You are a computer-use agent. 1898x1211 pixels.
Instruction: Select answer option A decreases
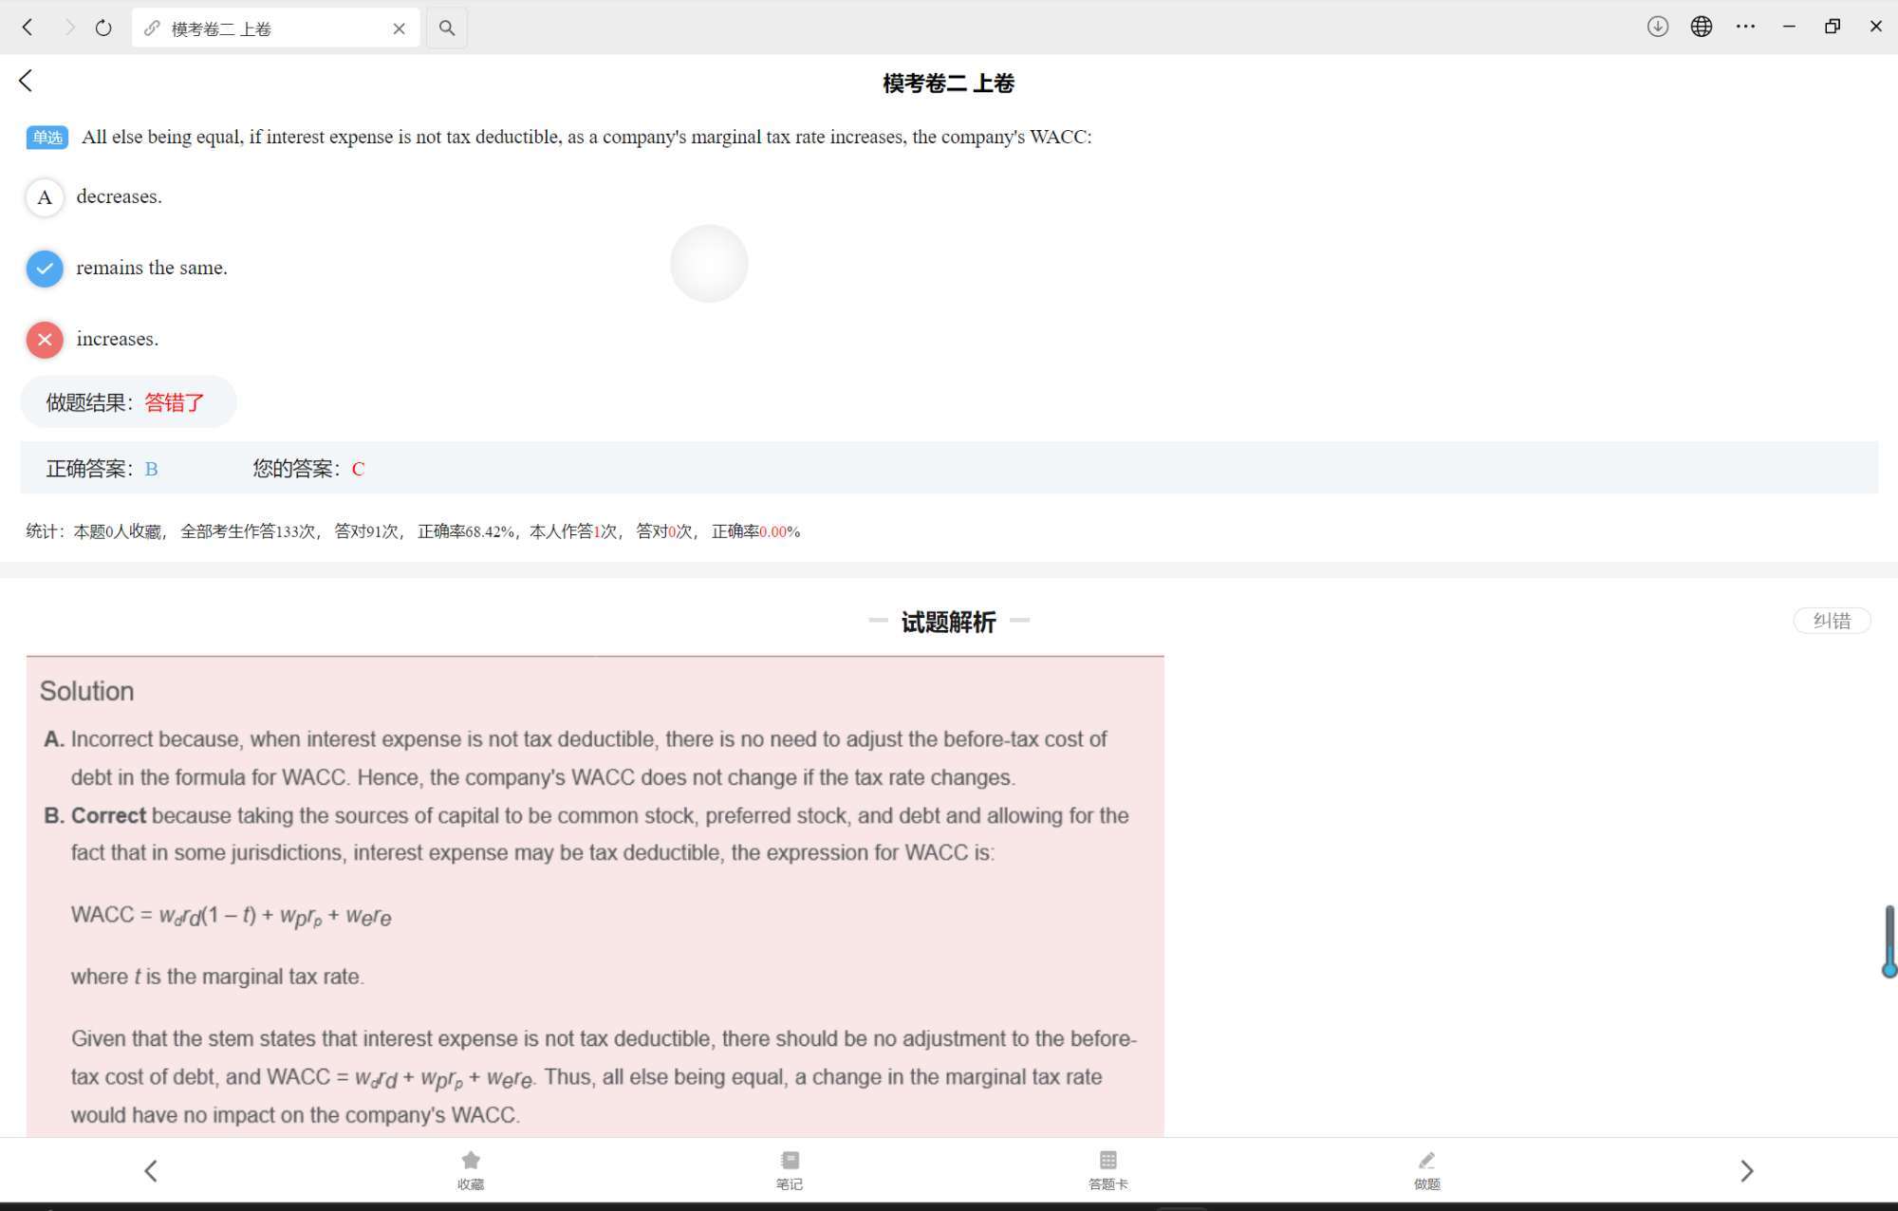pos(45,197)
